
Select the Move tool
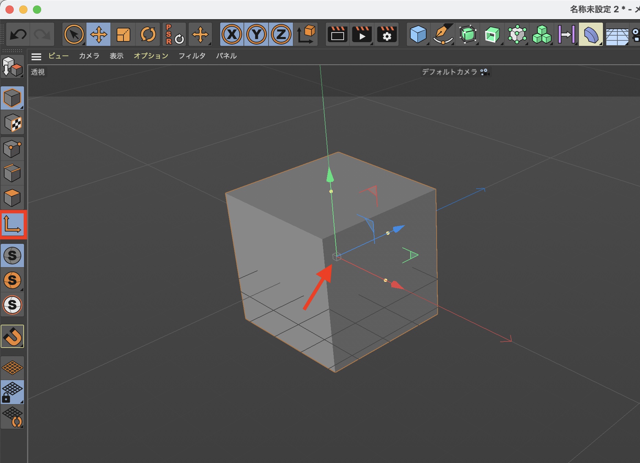click(x=98, y=35)
